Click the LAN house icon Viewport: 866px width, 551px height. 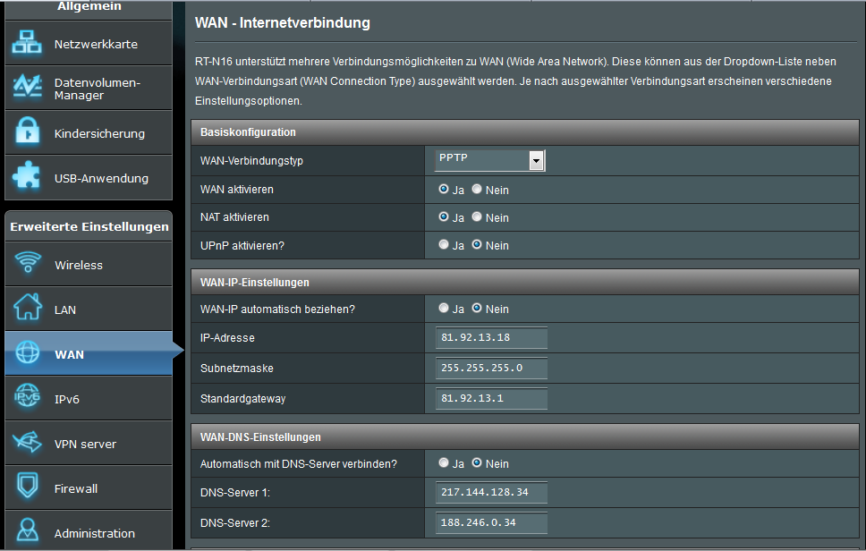[x=27, y=309]
